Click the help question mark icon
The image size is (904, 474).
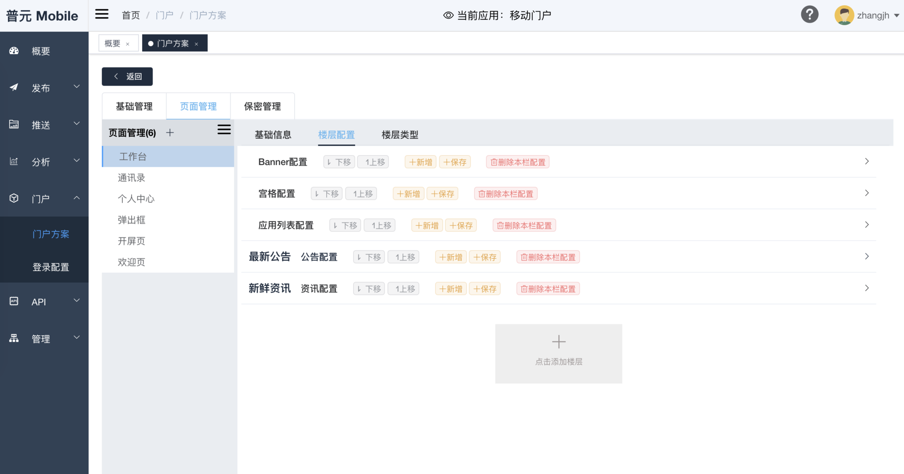pyautogui.click(x=809, y=15)
